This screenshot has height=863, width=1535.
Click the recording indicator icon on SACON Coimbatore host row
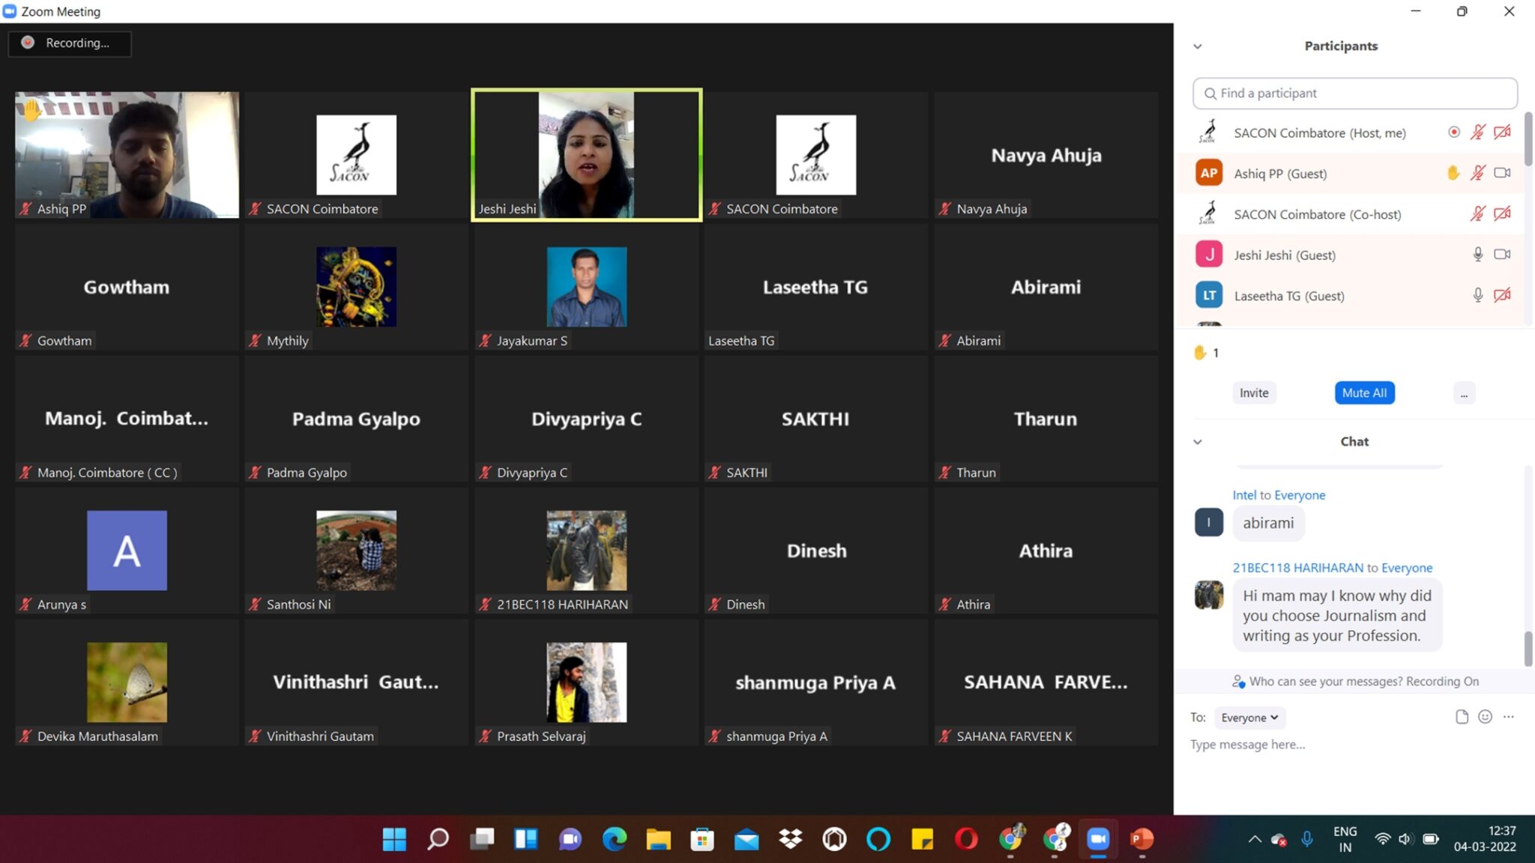click(1453, 133)
